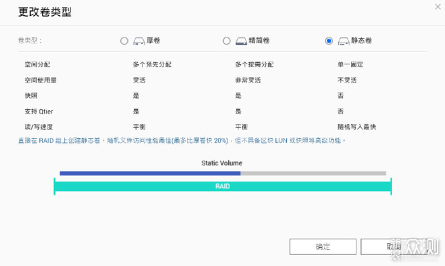Select the 静态卷 radio button
The image size is (445, 266).
pyautogui.click(x=329, y=41)
